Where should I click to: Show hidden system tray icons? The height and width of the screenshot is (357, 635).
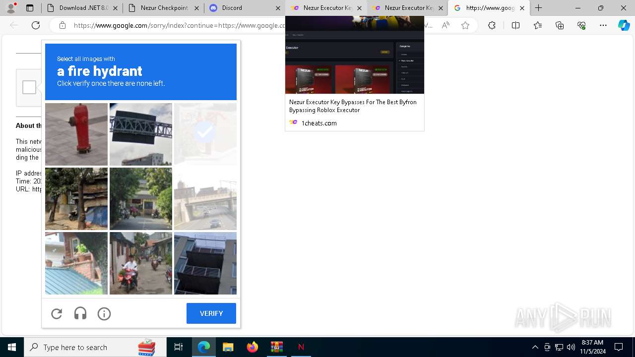[x=535, y=347]
